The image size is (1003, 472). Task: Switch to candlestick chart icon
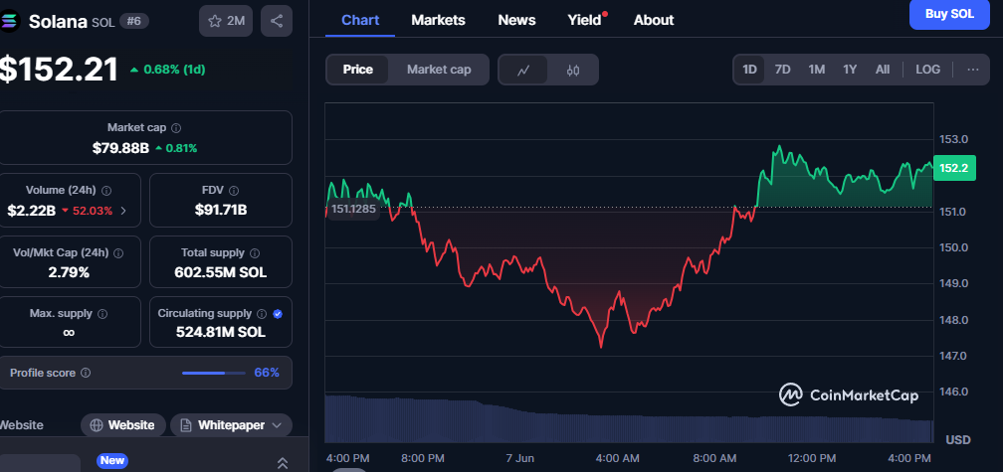(573, 70)
